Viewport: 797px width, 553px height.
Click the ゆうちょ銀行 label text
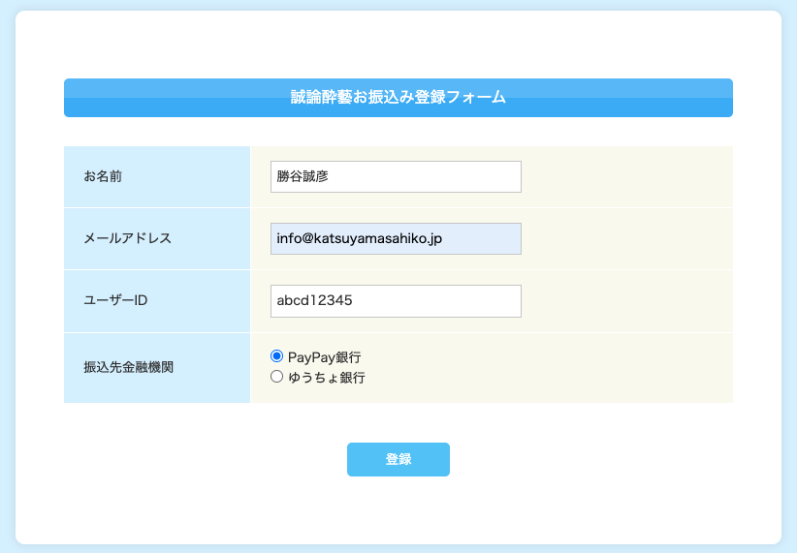point(327,378)
